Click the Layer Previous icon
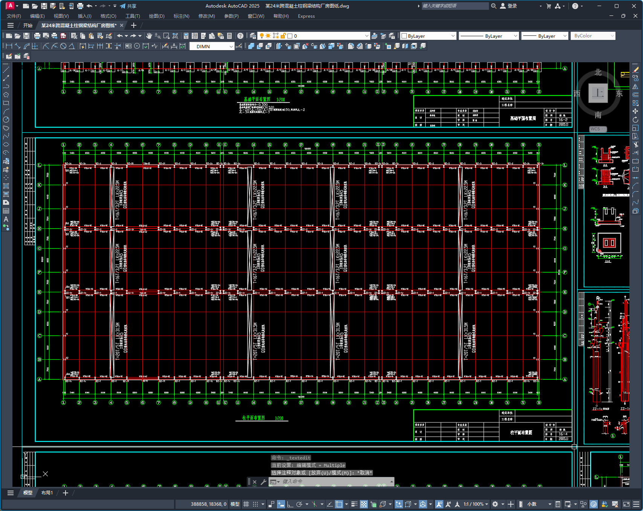The width and height of the screenshot is (643, 511). click(x=383, y=36)
